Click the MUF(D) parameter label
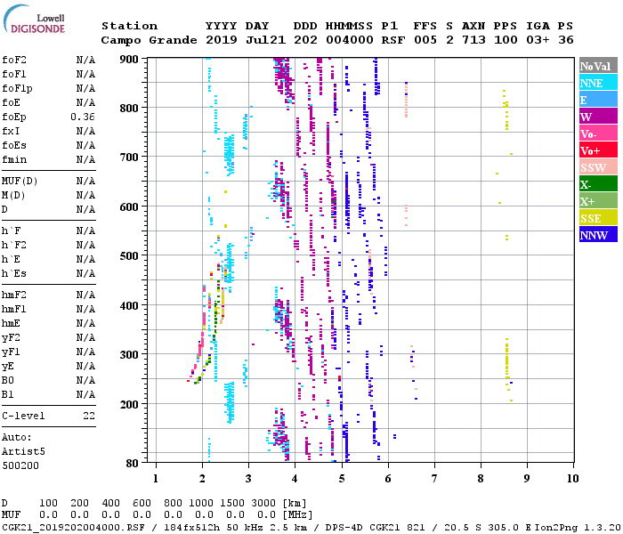 [20, 182]
